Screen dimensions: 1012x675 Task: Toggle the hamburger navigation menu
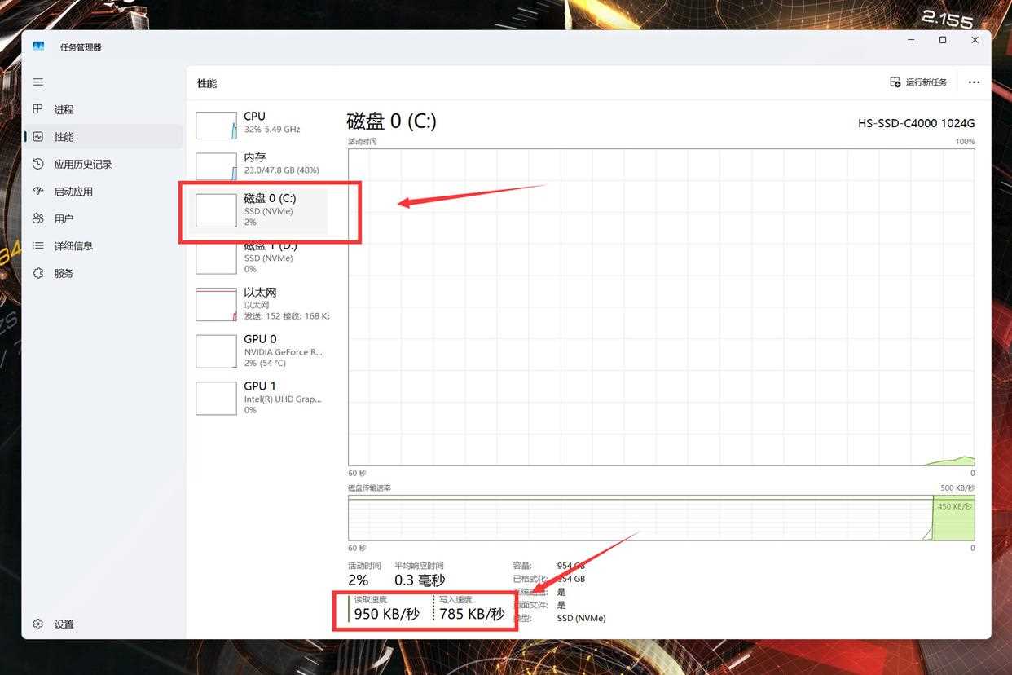37,82
